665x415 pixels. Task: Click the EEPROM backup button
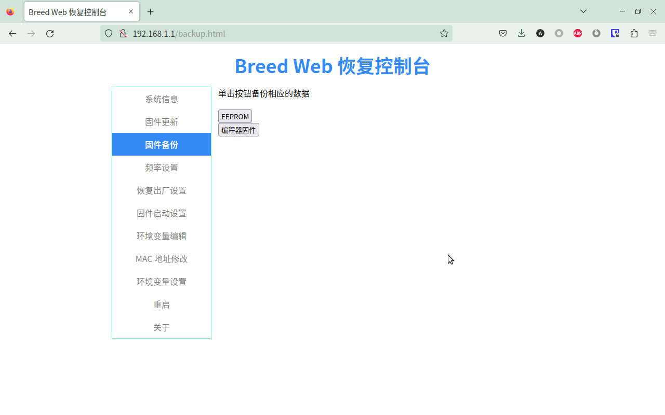point(235,116)
